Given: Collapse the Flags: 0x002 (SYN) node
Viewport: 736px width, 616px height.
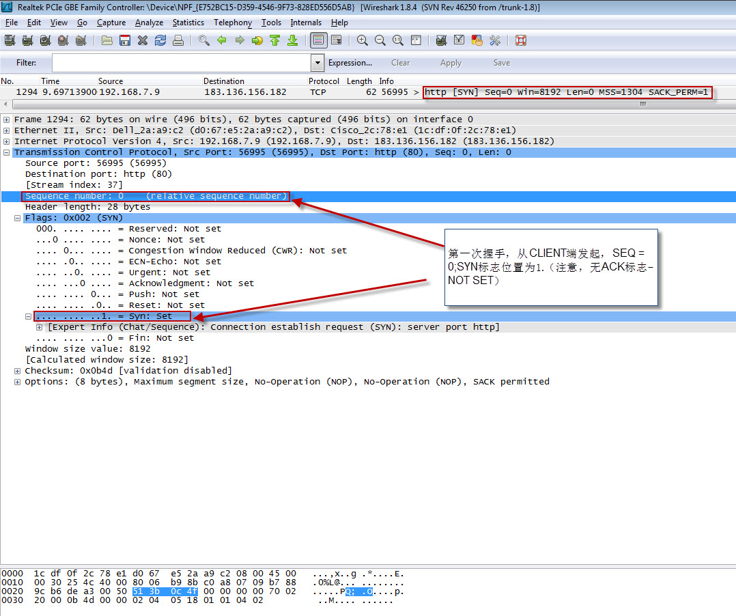Looking at the screenshot, I should (17, 218).
